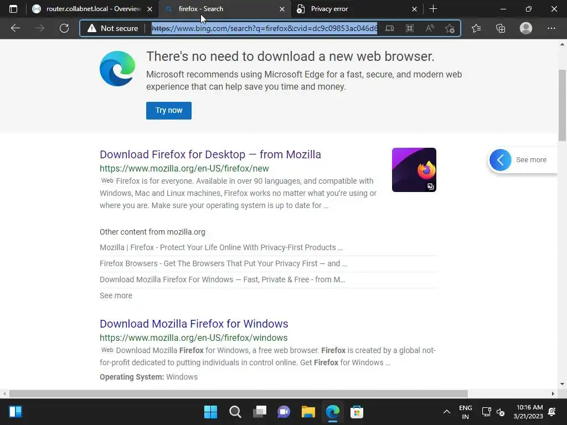Refresh the current page
The image size is (567, 425).
[x=64, y=28]
